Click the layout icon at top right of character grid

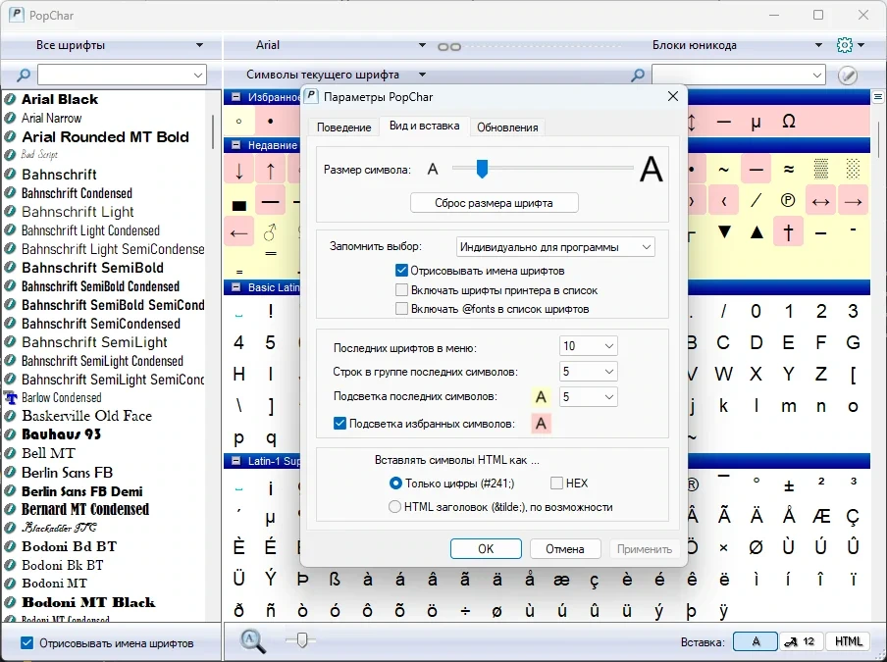(878, 97)
